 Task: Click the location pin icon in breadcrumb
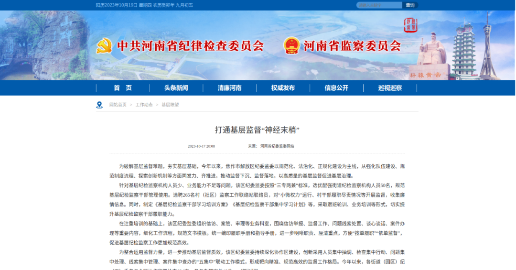[99, 105]
